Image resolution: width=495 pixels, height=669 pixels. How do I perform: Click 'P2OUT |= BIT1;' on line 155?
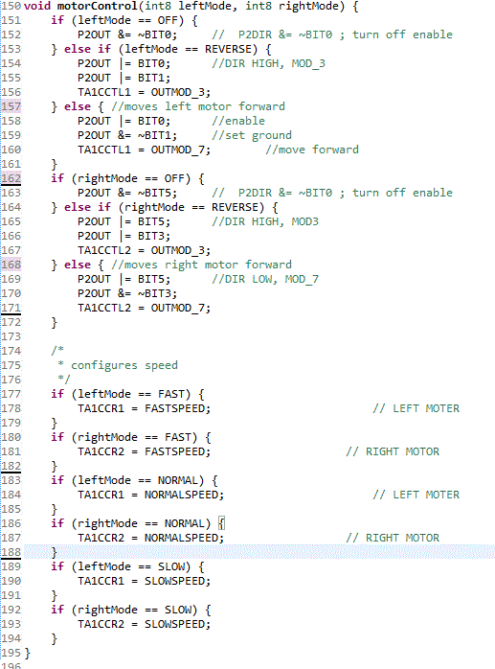click(x=124, y=78)
